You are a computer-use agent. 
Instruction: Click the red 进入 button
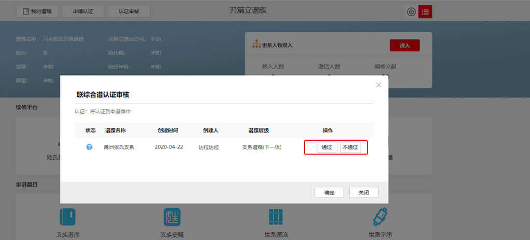405,46
